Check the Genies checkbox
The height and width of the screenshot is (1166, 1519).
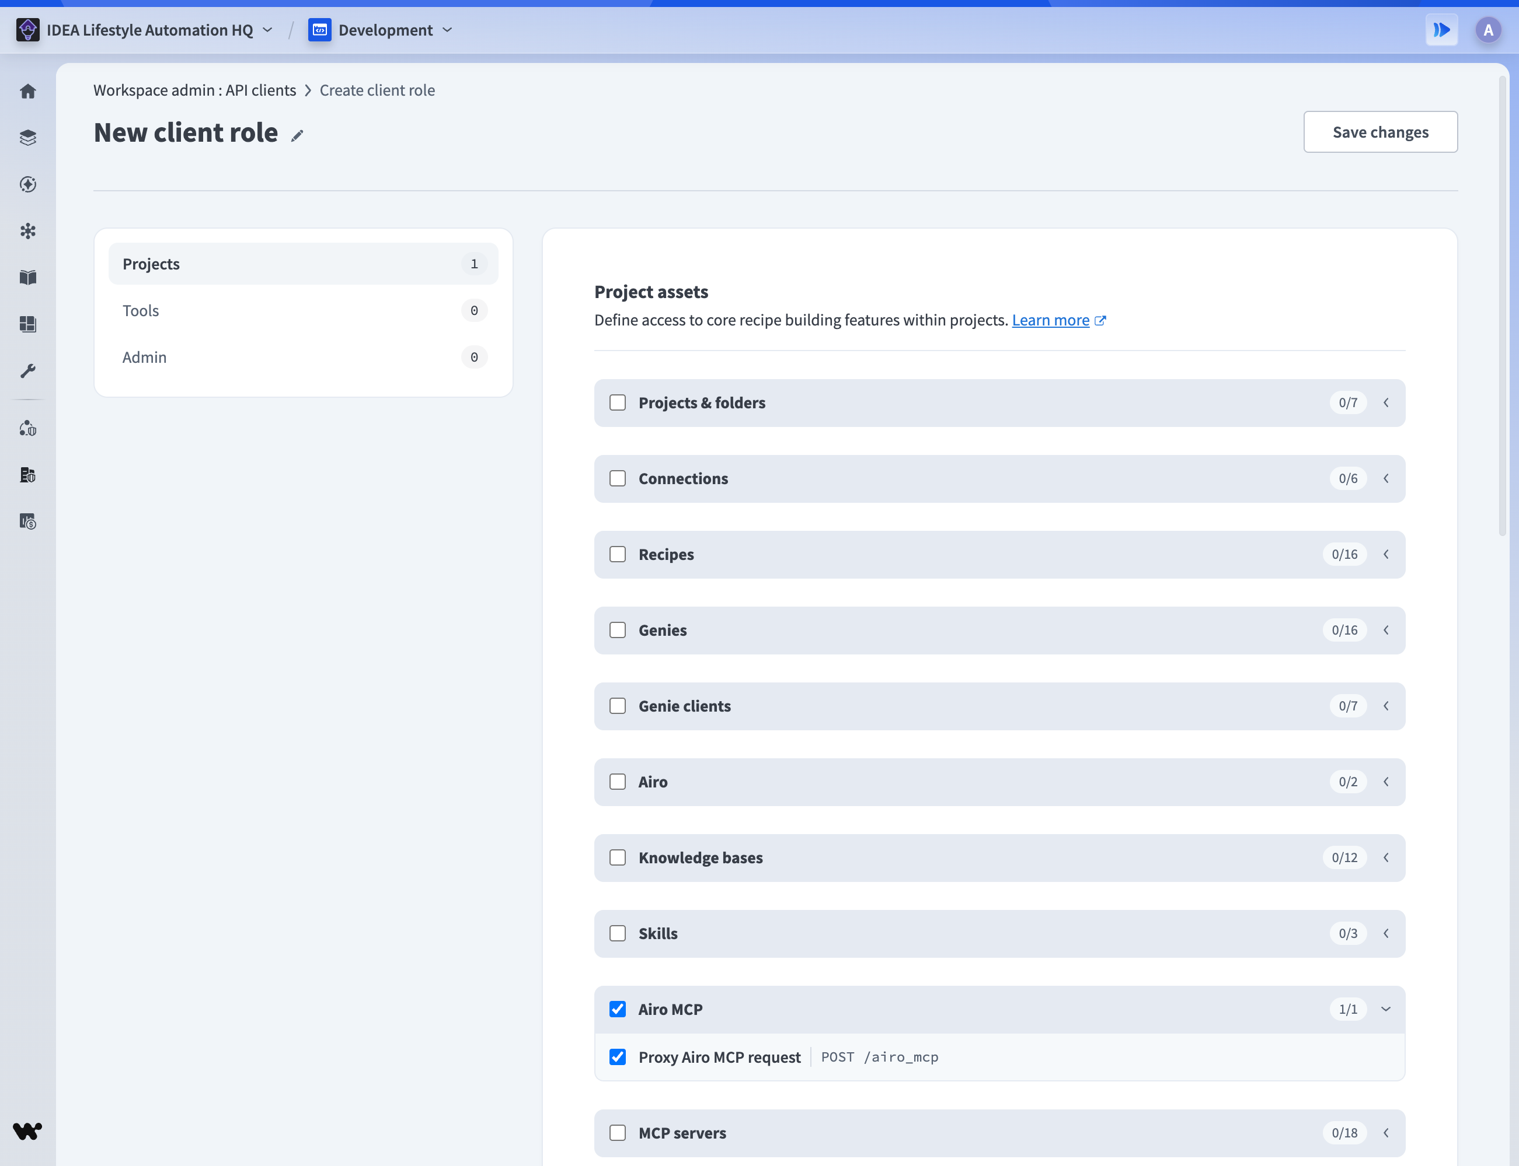pos(618,630)
